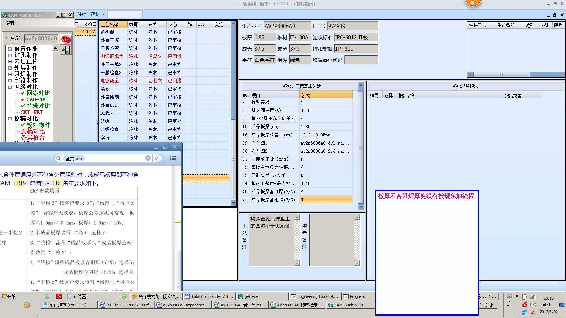Click the red-green tray icon beside the date
Image resolution: width=566 pixels, height=318 pixels.
point(533,312)
